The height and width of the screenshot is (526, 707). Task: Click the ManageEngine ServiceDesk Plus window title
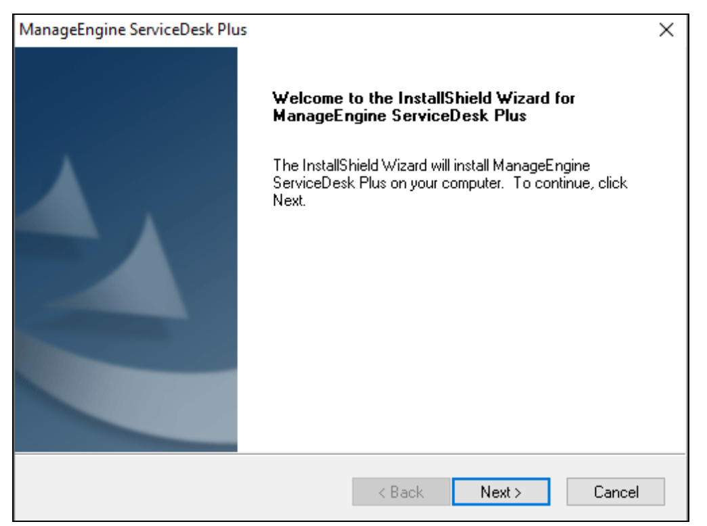pyautogui.click(x=134, y=30)
